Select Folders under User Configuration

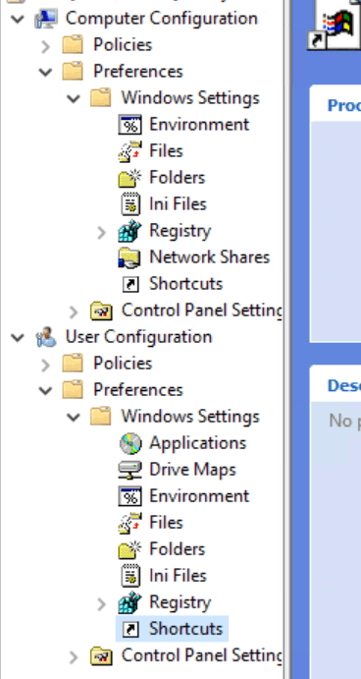point(177,549)
